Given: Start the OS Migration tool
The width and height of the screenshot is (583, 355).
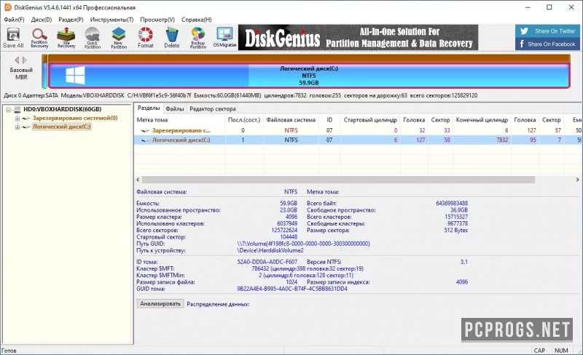Looking at the screenshot, I should 224,37.
